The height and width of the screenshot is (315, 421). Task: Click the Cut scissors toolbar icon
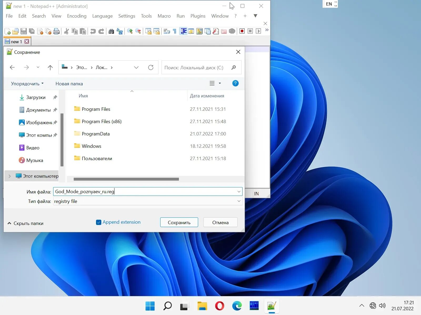67,31
